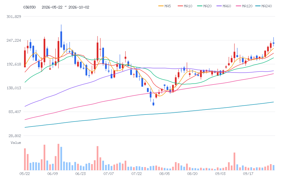Click the 192,618 price axis label
Image resolution: width=282 pixels, height=182 pixels.
click(14, 64)
